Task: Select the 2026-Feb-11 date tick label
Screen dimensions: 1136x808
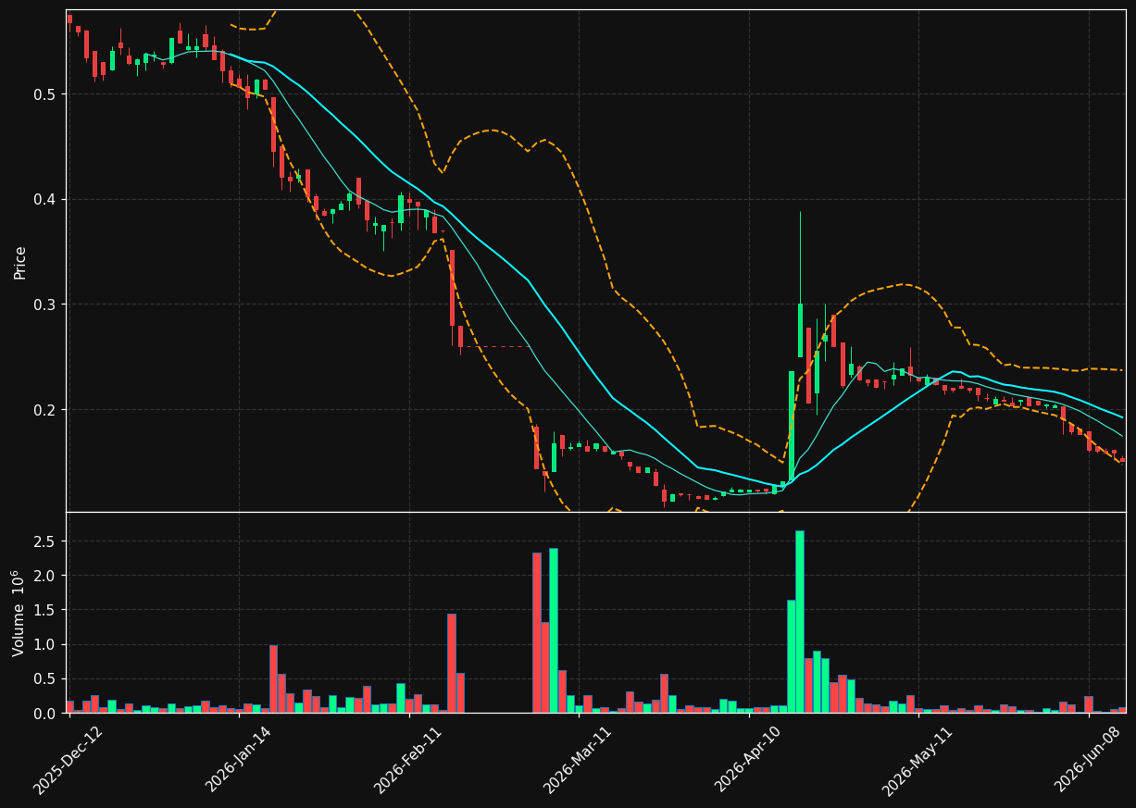Action: [407, 760]
